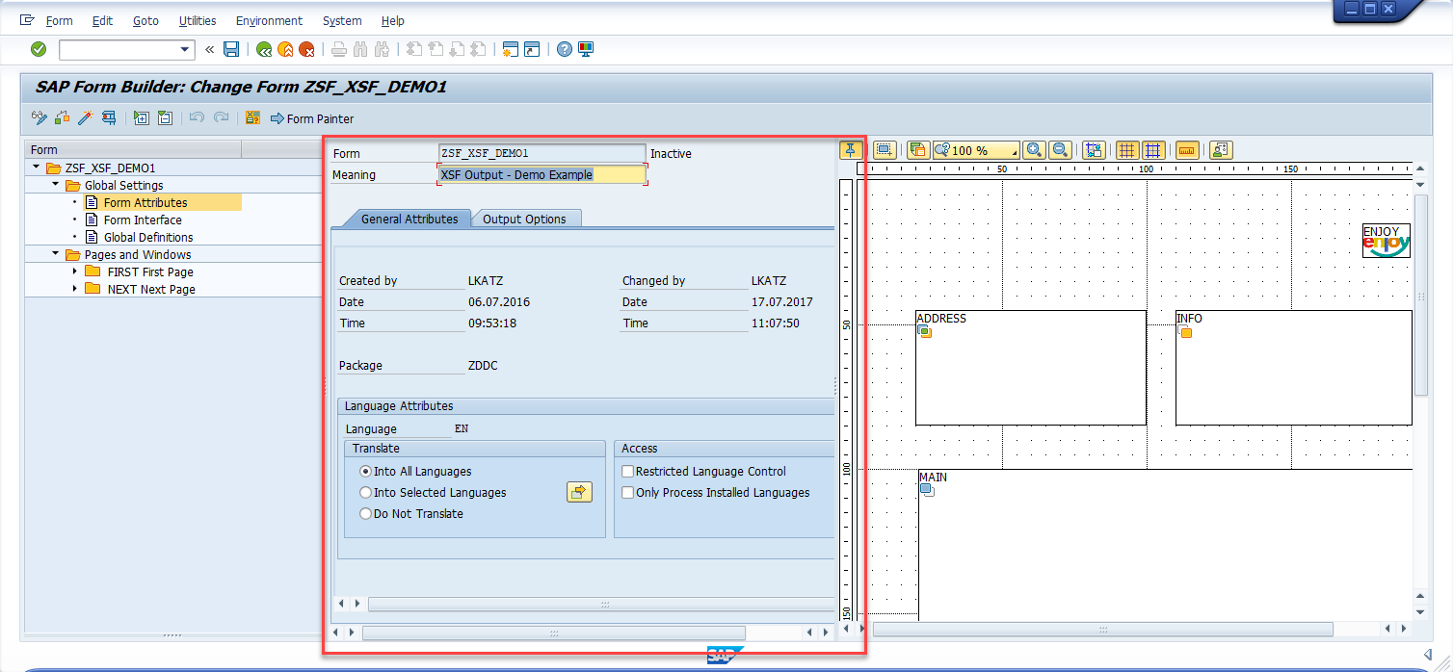The width and height of the screenshot is (1453, 672).
Task: Click the Field List on/off icon
Action: (253, 118)
